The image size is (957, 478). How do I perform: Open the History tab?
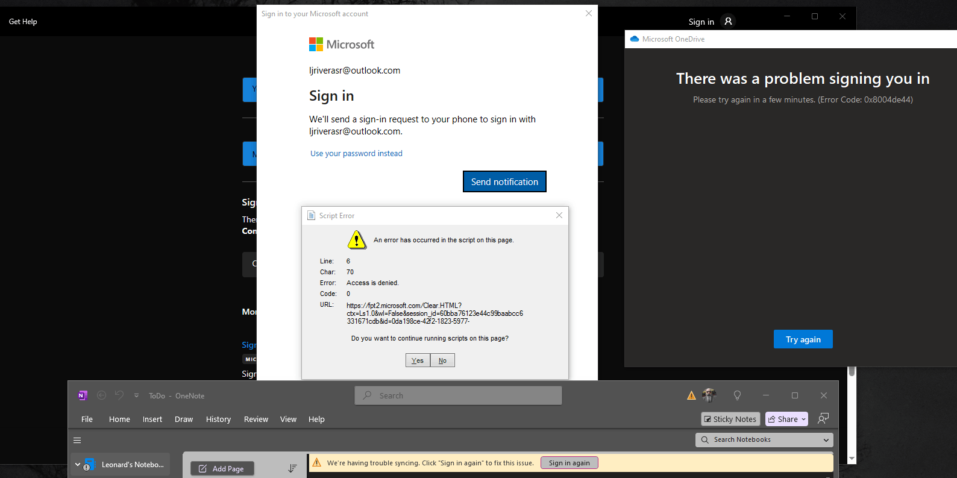(x=218, y=419)
